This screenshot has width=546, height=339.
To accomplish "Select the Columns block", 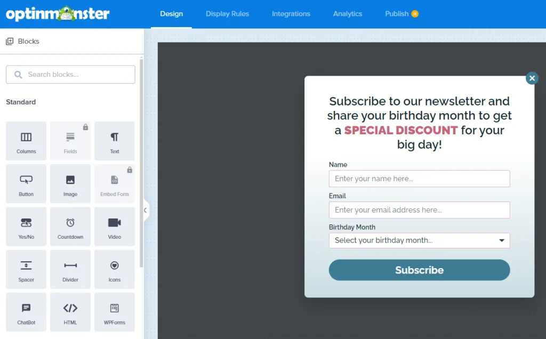I will [x=26, y=141].
